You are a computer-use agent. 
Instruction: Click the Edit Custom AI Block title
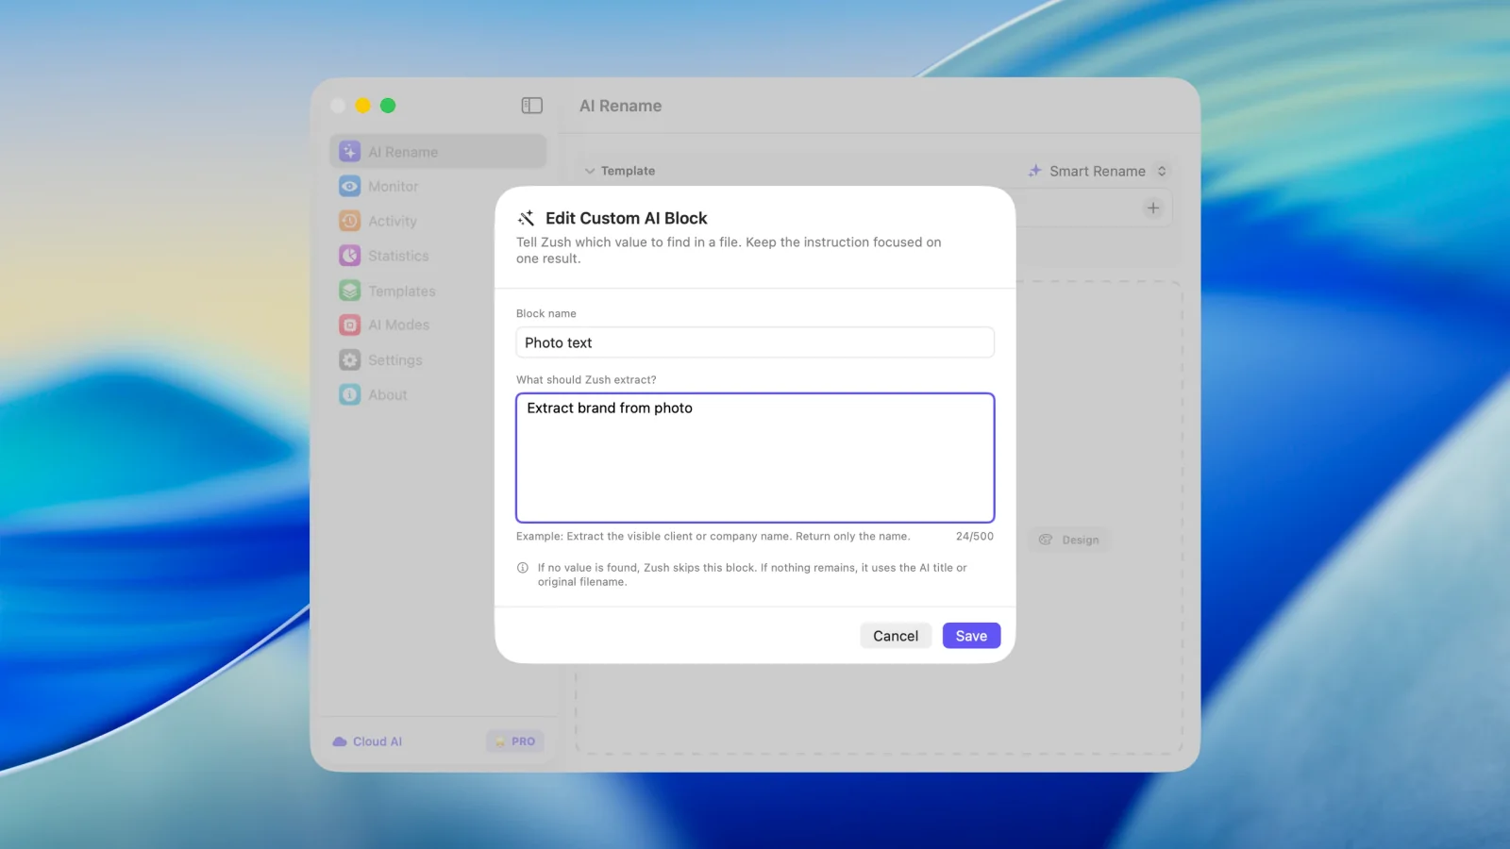pos(627,218)
